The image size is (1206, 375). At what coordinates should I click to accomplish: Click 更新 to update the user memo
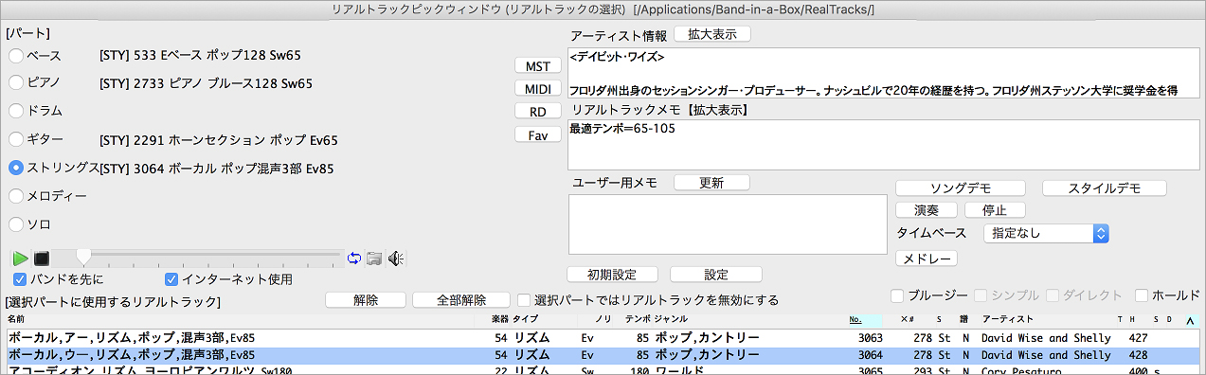(x=711, y=182)
